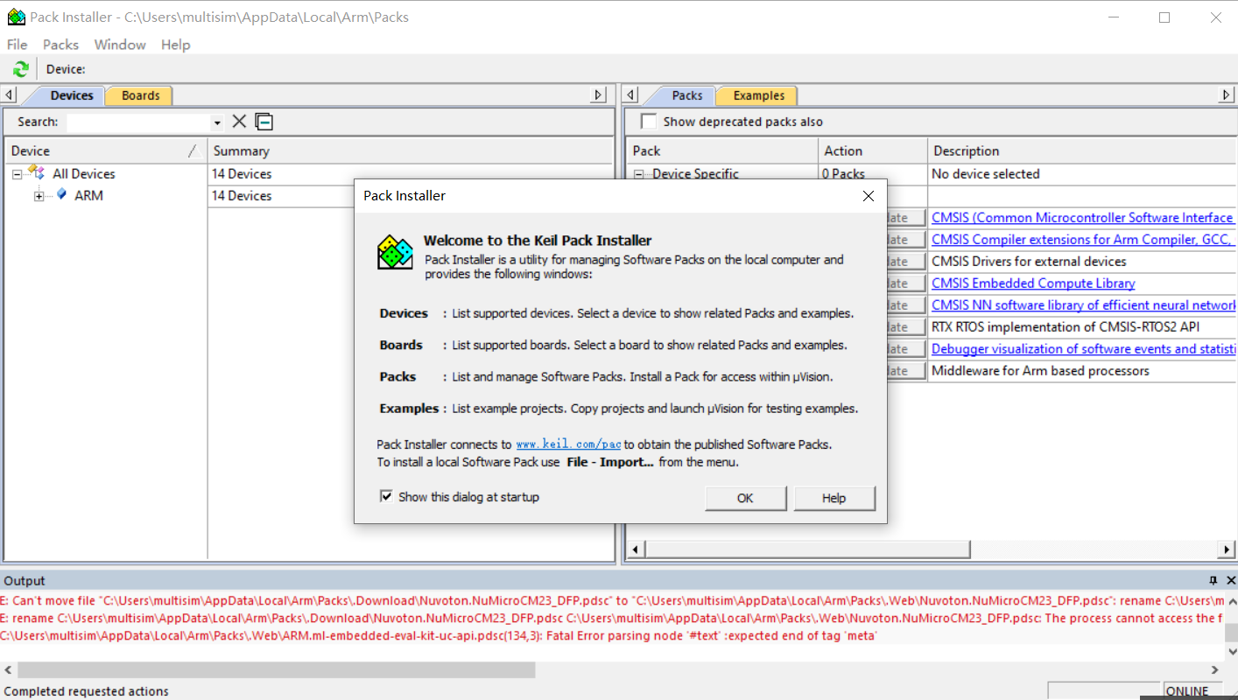Click the Output panel vertical scrollbar thumb

click(1231, 633)
